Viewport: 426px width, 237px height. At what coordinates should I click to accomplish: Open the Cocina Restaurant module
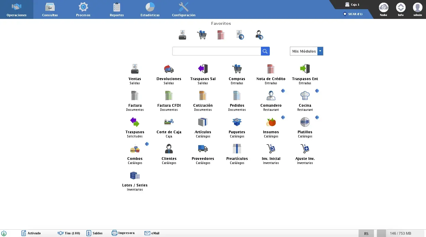click(305, 100)
